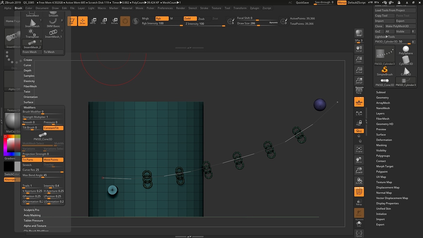Screen dimensions: 423x238
Task: Turn off the Floor grid
Action: pos(359,102)
